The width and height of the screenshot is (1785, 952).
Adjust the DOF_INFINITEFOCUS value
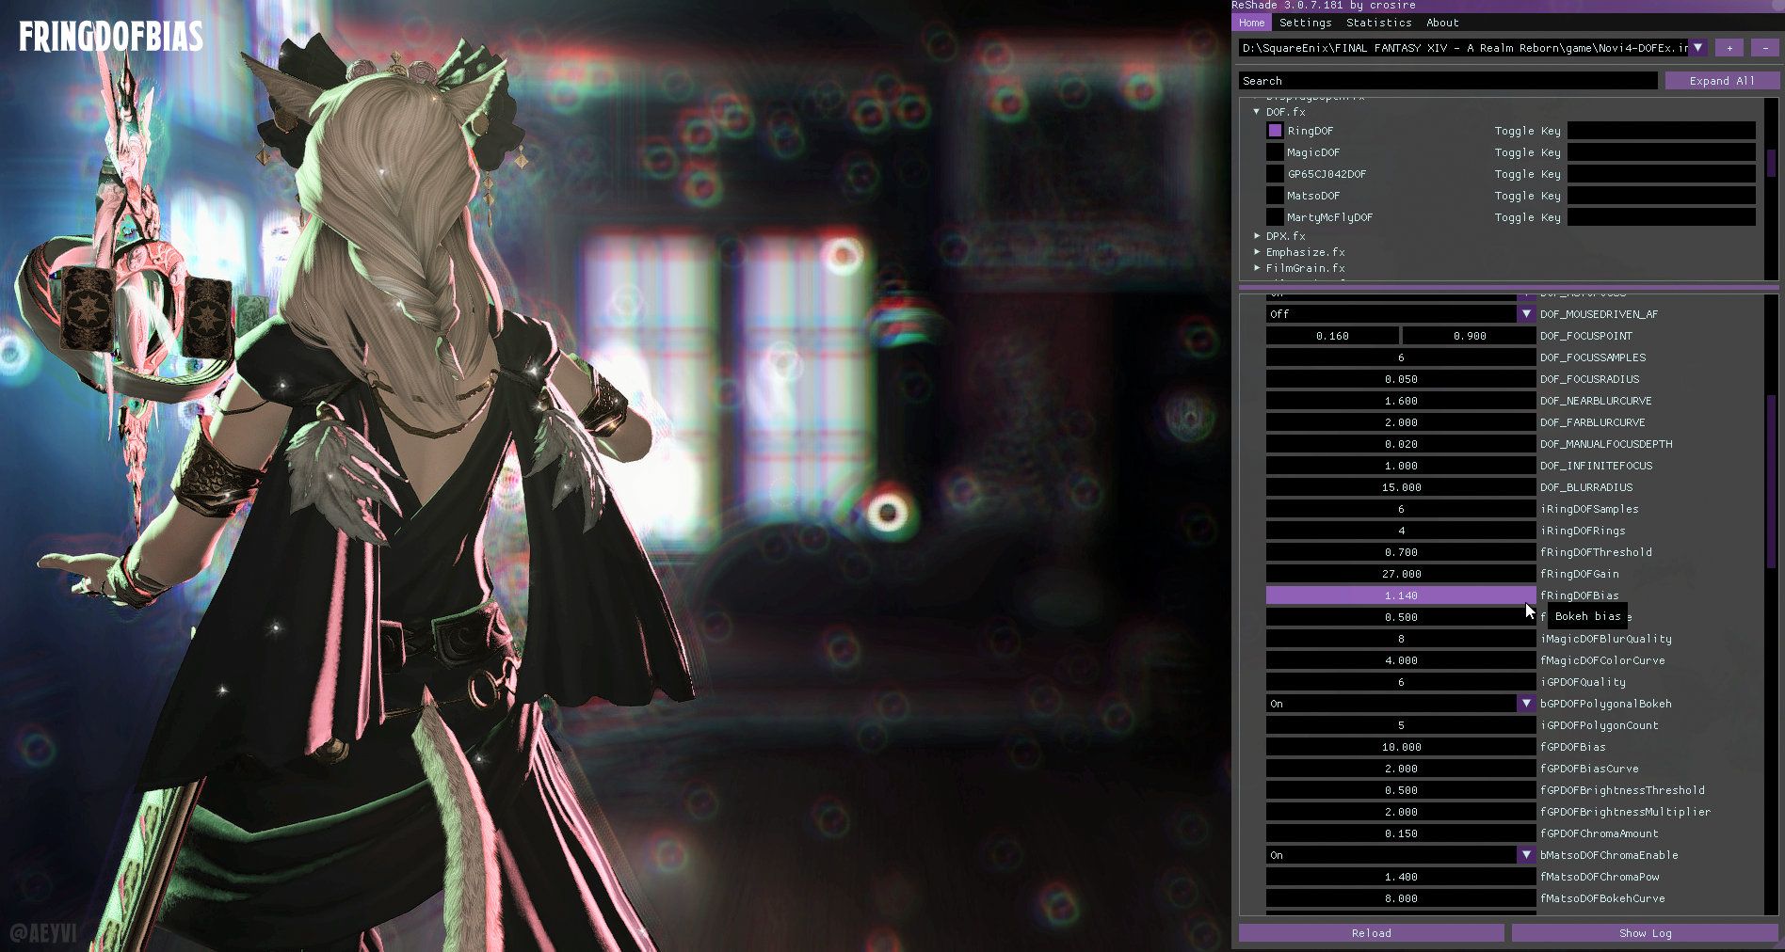click(1401, 466)
